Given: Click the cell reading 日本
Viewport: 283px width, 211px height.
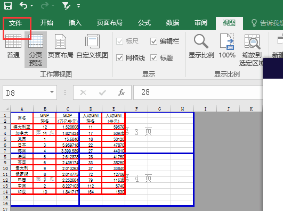Looking at the screenshot, I should coord(22,145).
